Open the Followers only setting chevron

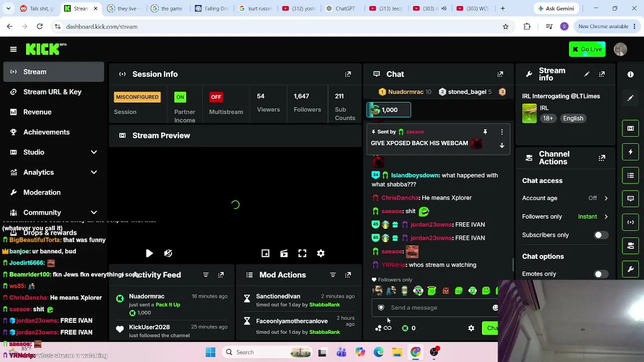[x=606, y=217]
